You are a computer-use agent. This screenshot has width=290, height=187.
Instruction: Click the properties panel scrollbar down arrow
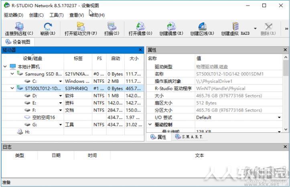[286, 129]
